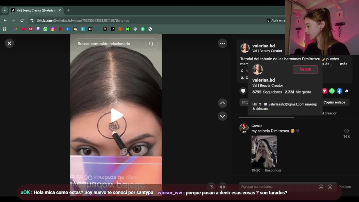Click Copiar enlace button
The height and width of the screenshot is (202, 359).
(x=334, y=102)
